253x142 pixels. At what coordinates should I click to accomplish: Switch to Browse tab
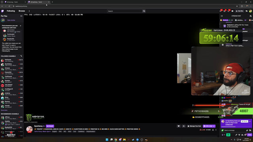[22, 11]
